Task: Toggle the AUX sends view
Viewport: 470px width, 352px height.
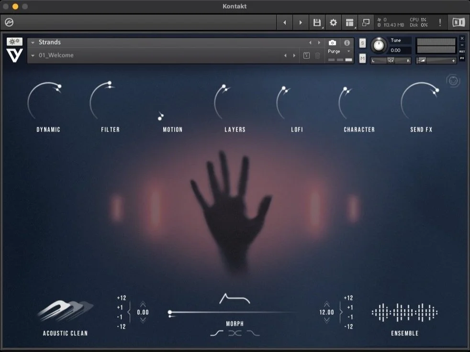Action: (462, 52)
